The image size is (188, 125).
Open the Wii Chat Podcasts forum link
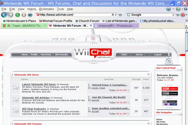[34, 109]
